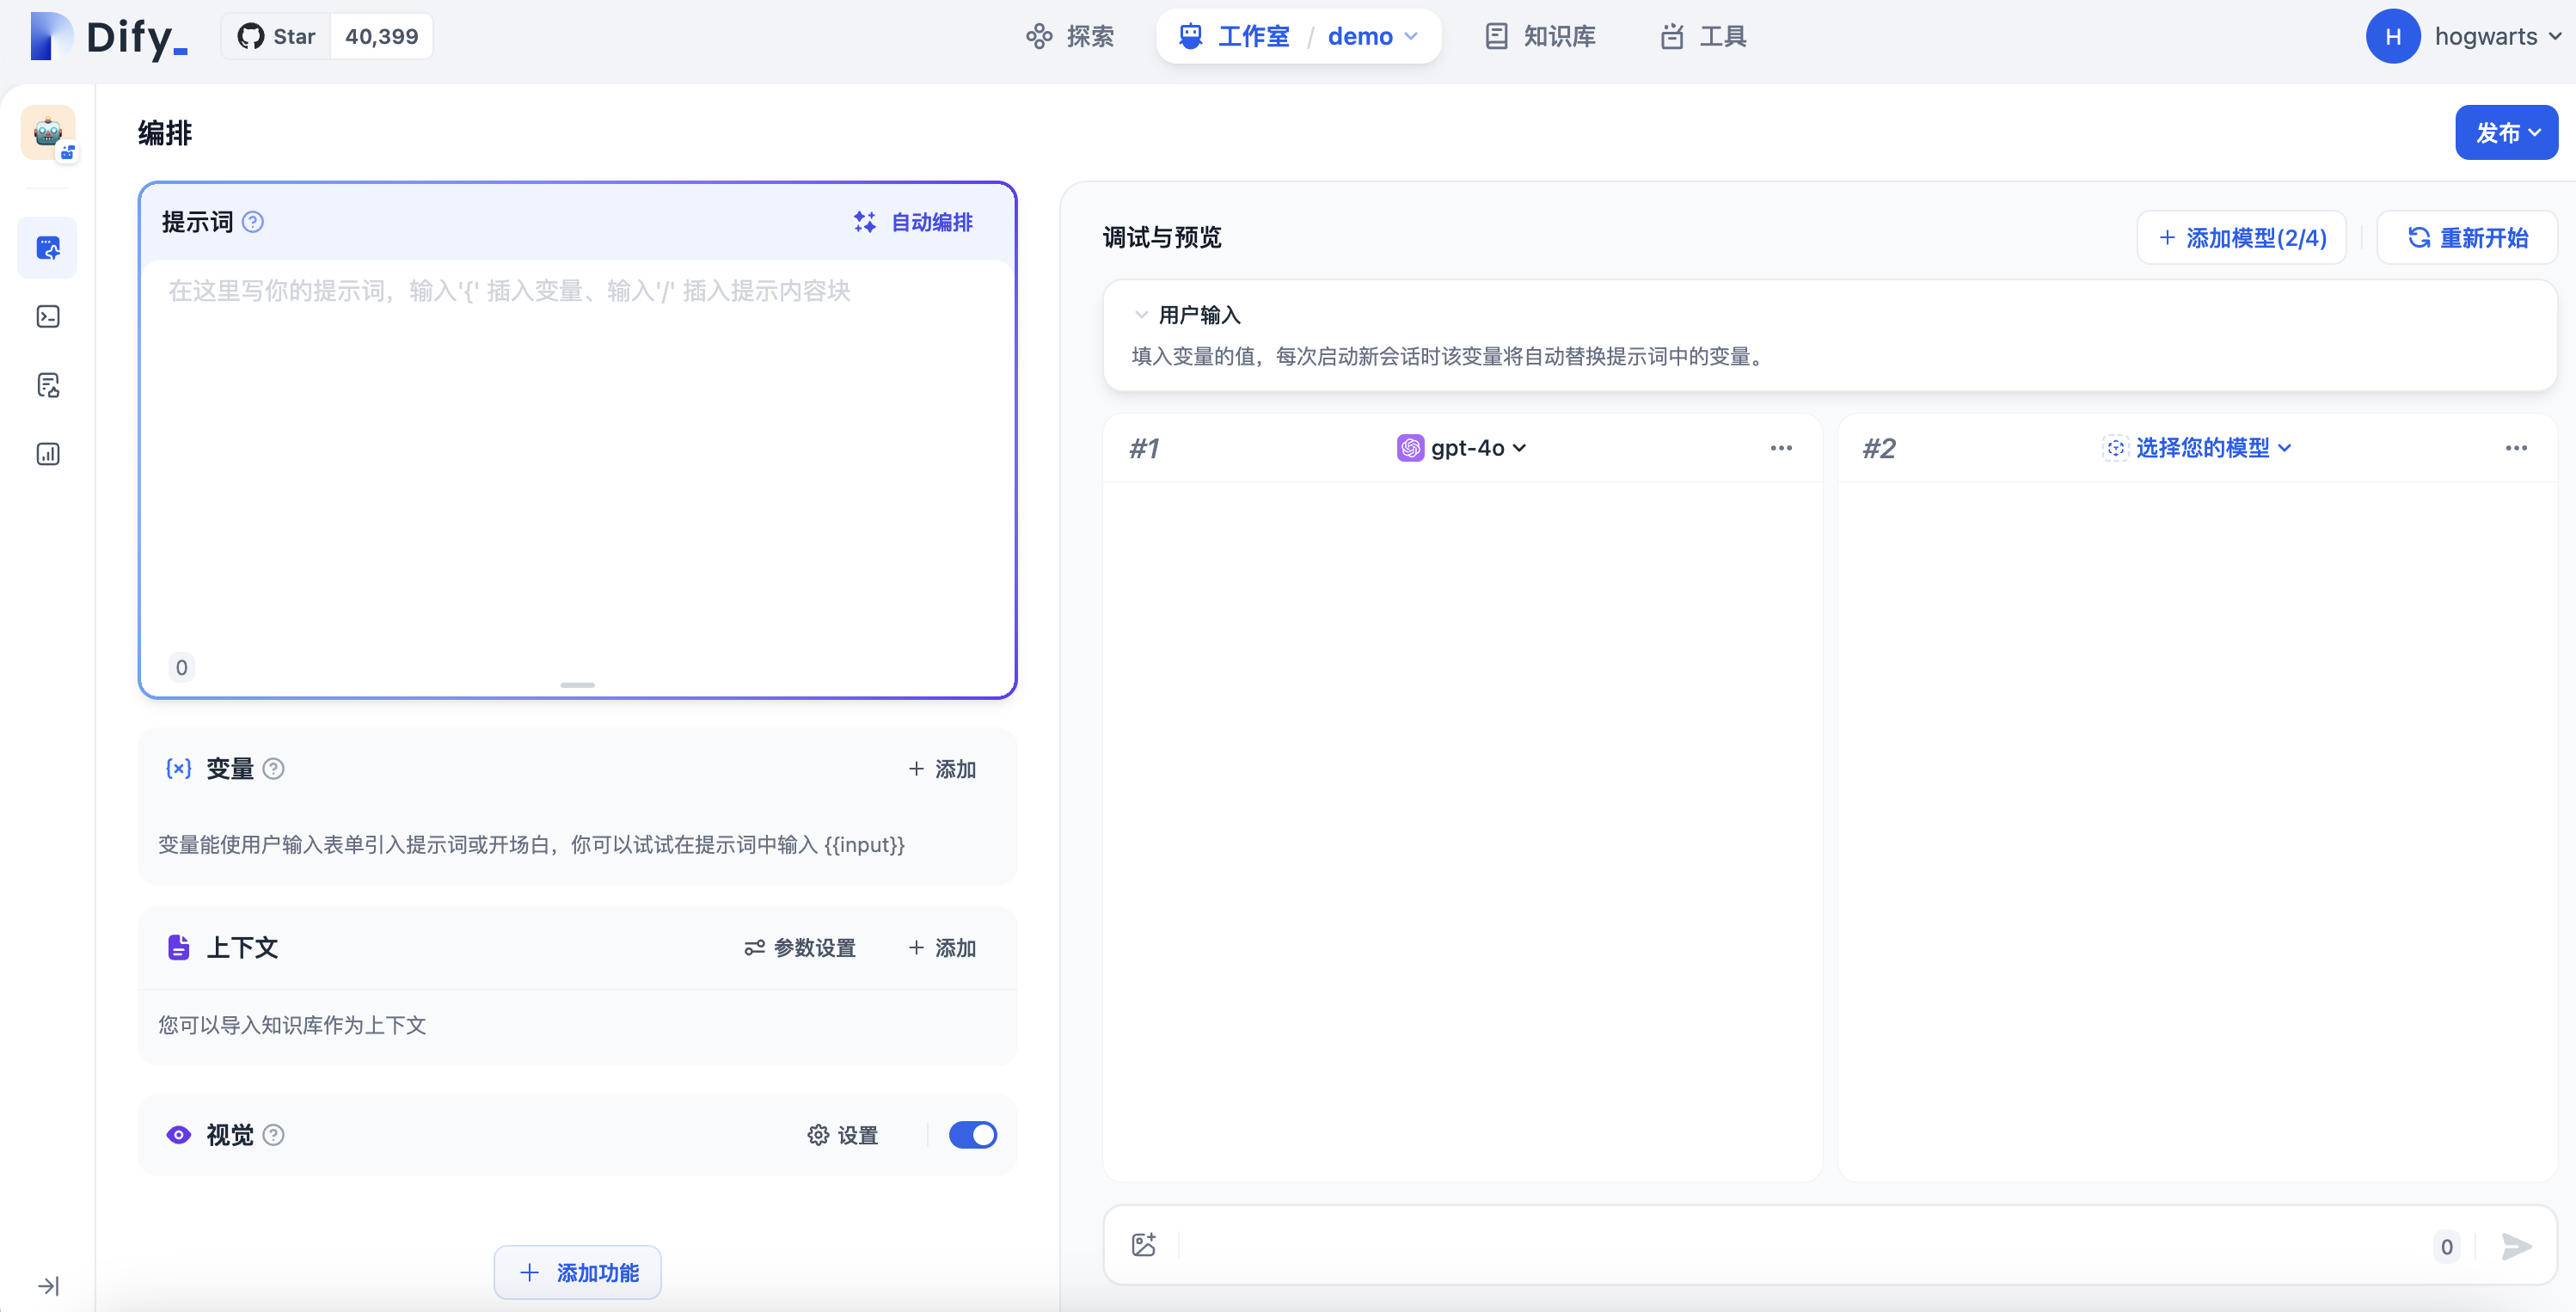Go to the 知识库 knowledge tab
2576x1312 pixels.
(1540, 36)
